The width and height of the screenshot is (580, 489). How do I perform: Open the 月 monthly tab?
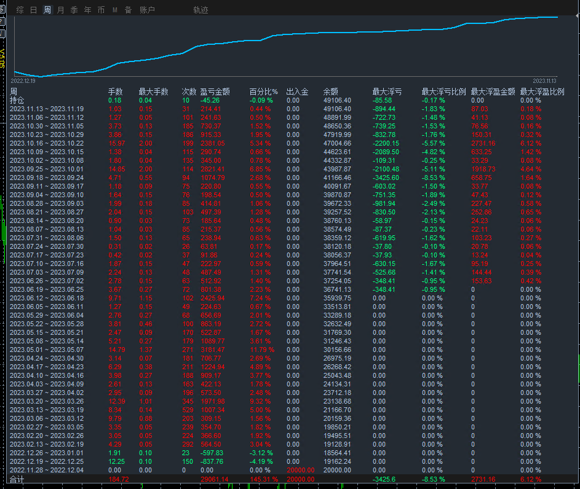pyautogui.click(x=60, y=10)
